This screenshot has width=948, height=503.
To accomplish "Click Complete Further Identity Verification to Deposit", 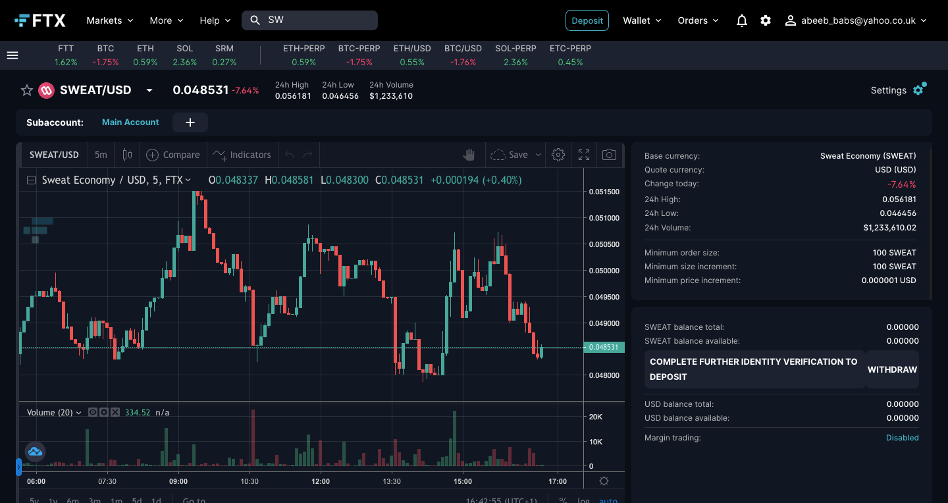I will click(x=754, y=369).
